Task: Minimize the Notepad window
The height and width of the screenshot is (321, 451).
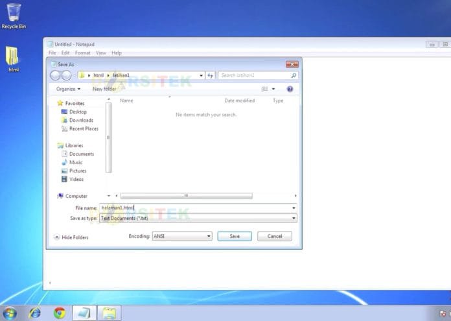Action: point(432,44)
